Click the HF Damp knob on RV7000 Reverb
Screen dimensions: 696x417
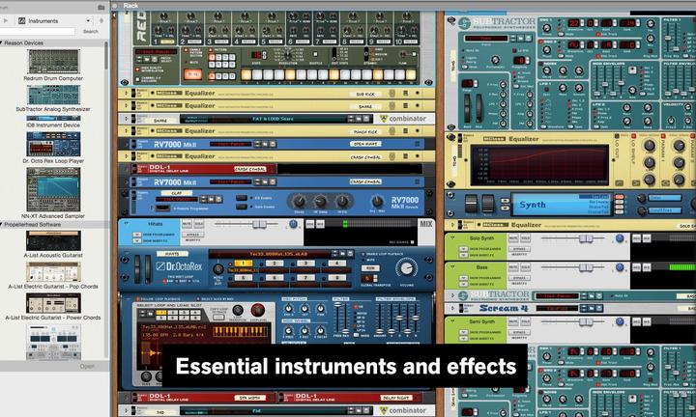pos(321,201)
